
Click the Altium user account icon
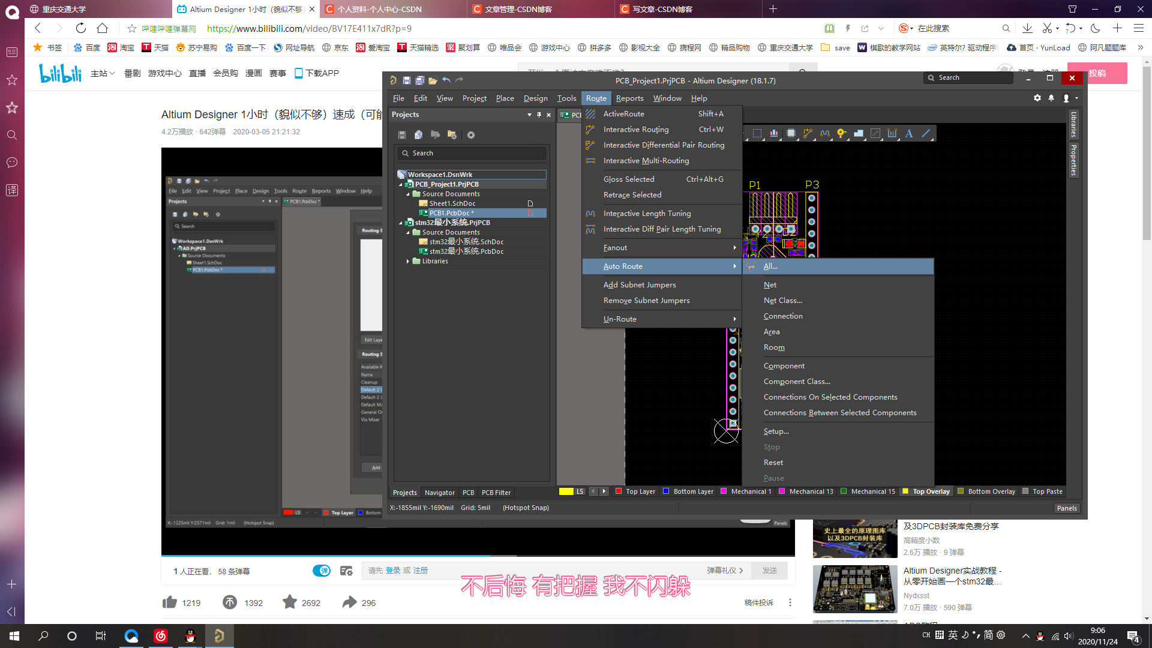coord(1066,98)
